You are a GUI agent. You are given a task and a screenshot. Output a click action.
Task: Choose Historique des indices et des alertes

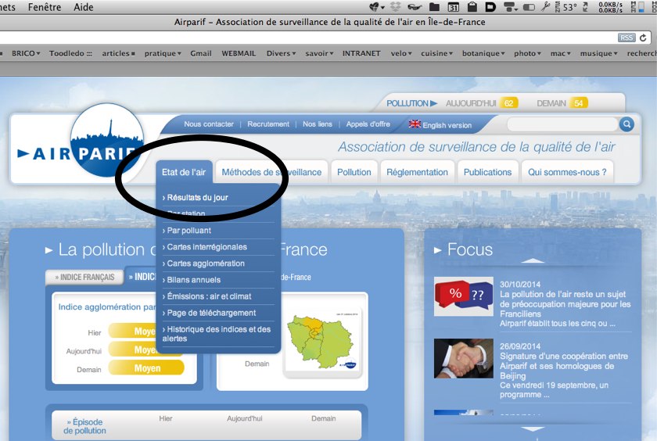pos(218,334)
